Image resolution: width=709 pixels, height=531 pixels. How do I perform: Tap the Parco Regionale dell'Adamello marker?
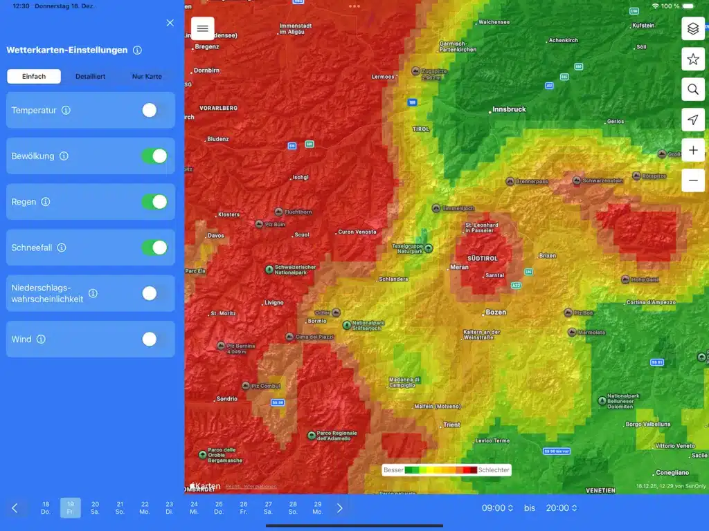pyautogui.click(x=312, y=436)
